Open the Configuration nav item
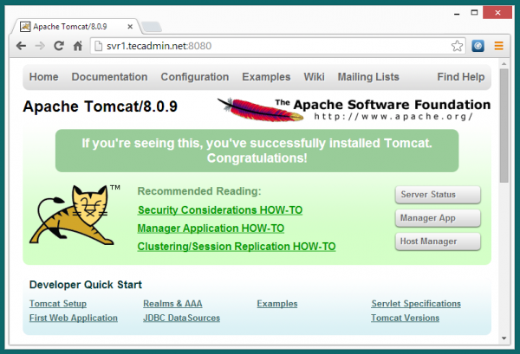520x354 pixels. 195,77
